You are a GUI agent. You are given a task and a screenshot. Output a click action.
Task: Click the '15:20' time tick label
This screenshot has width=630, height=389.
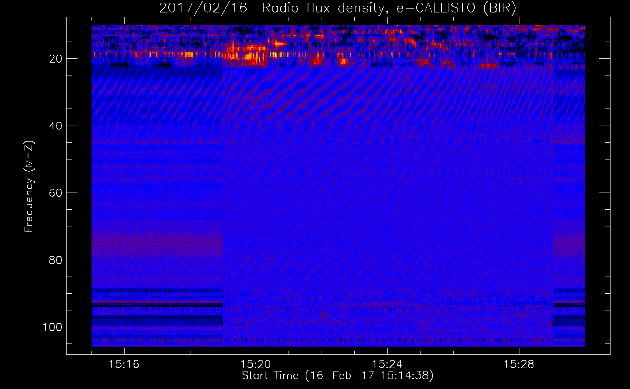click(256, 364)
